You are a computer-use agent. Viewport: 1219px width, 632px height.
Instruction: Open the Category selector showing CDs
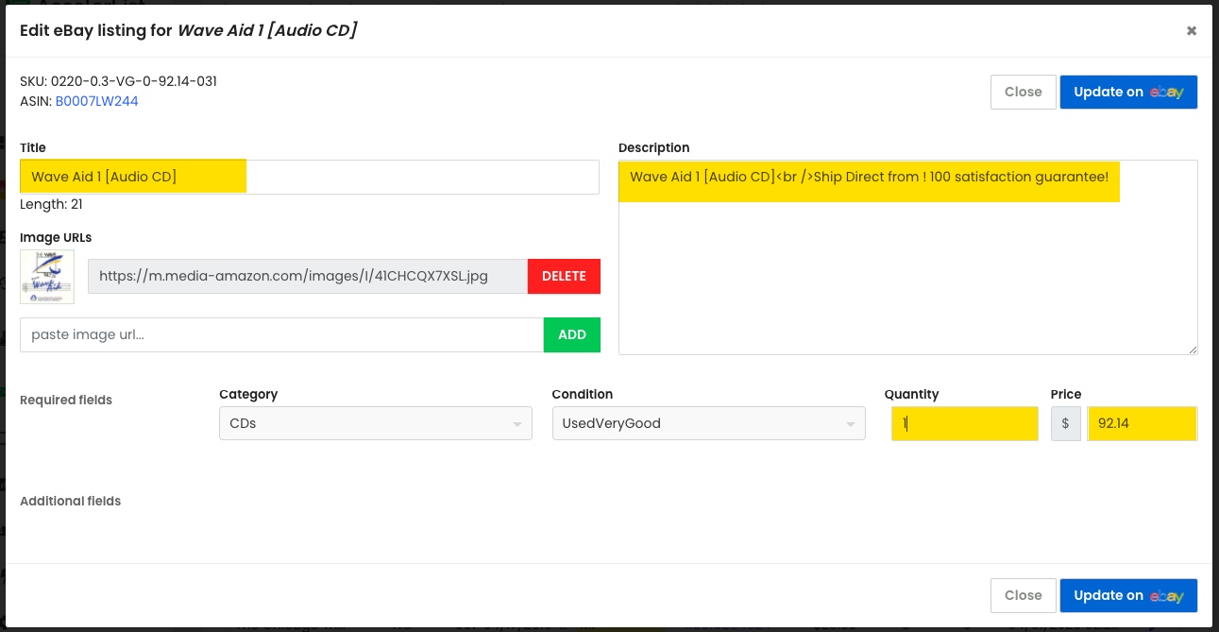pos(375,423)
